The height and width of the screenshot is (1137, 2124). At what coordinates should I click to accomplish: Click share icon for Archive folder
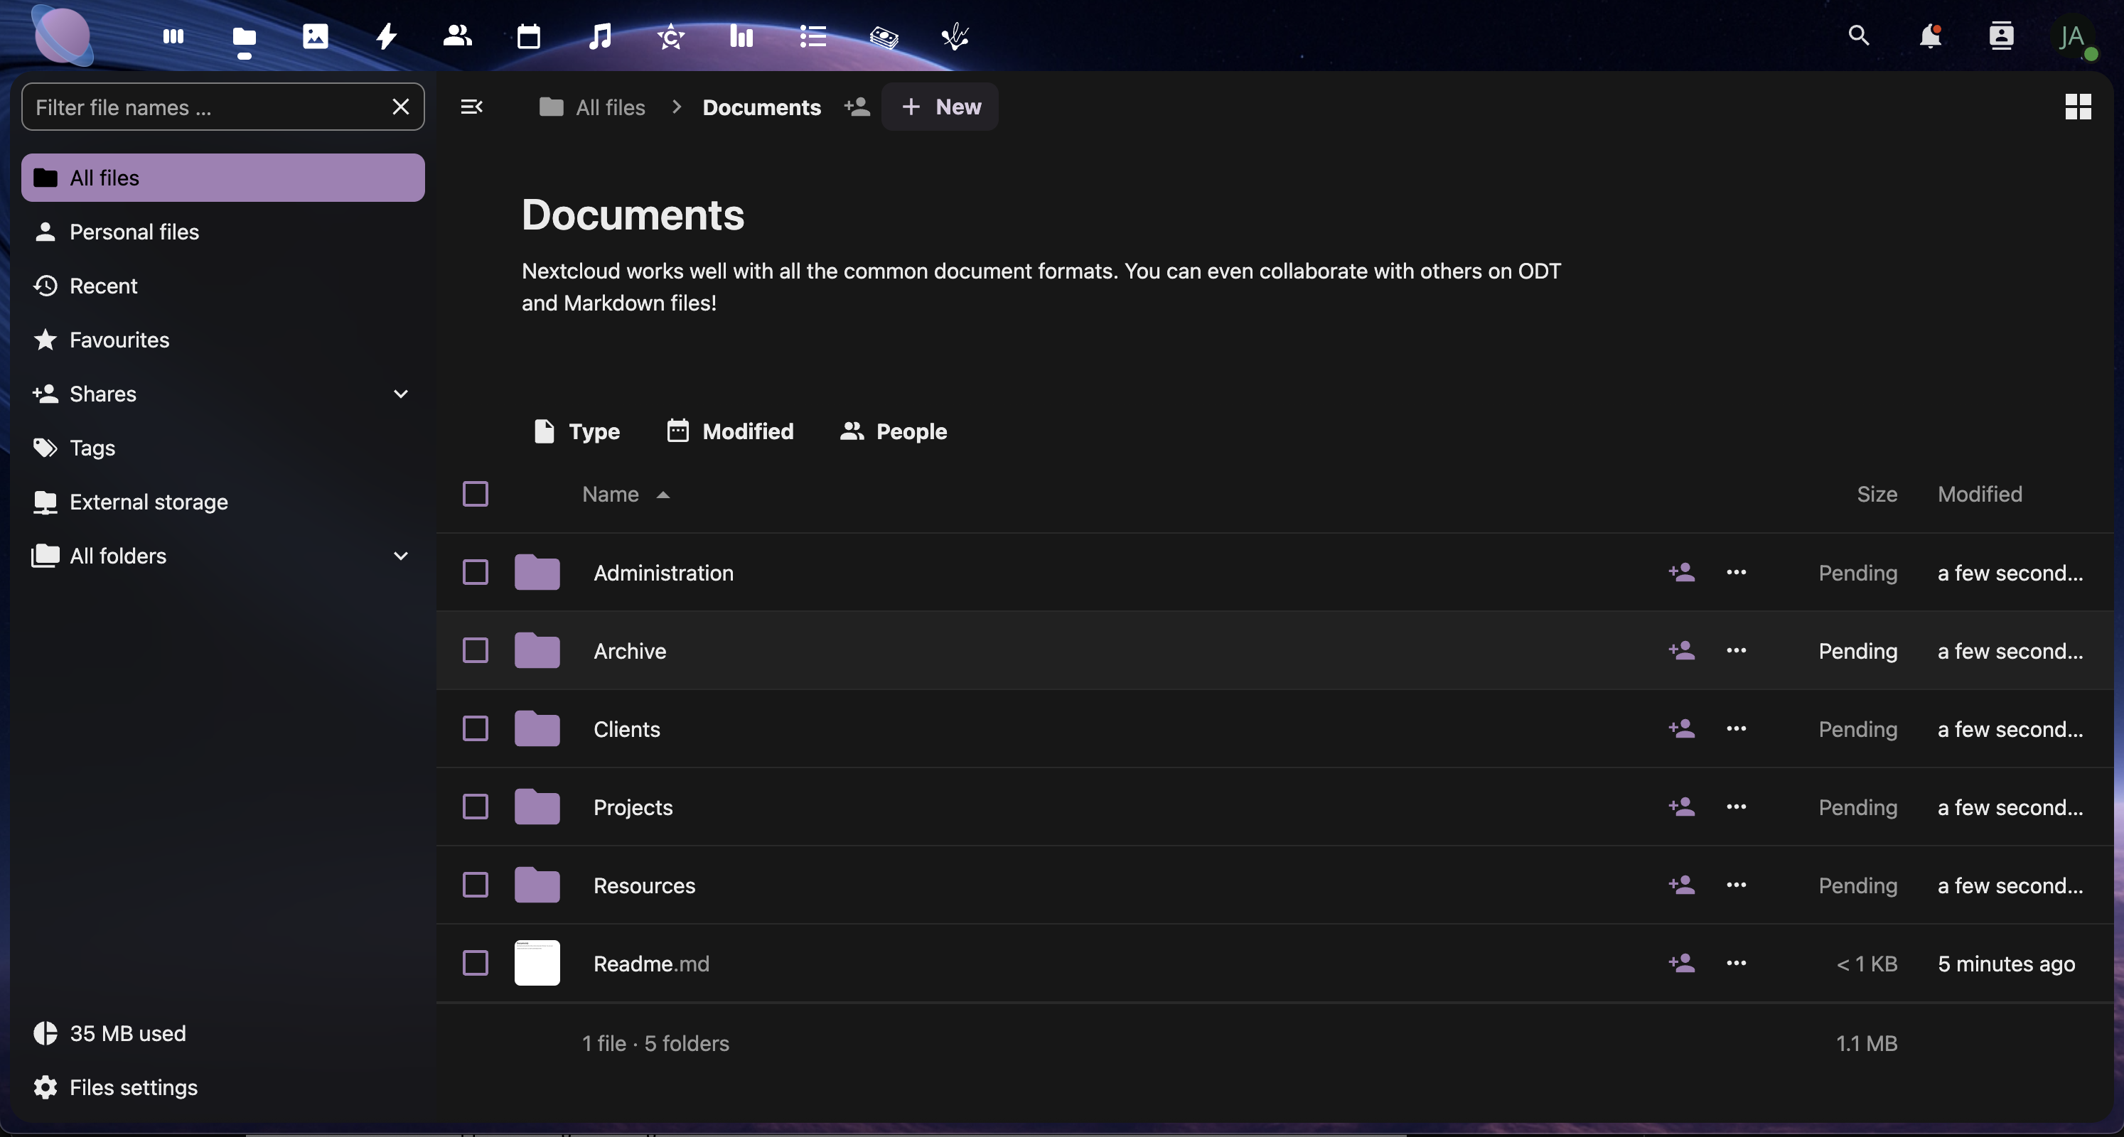click(1681, 650)
